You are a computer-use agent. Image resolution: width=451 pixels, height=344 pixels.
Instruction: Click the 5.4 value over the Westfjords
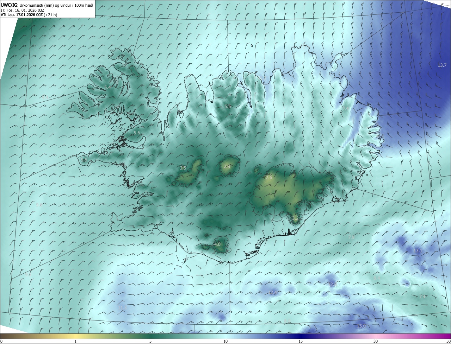[x=107, y=87]
